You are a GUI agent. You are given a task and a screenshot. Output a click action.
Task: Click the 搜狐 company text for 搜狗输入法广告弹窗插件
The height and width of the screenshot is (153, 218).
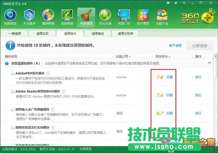click(x=120, y=113)
